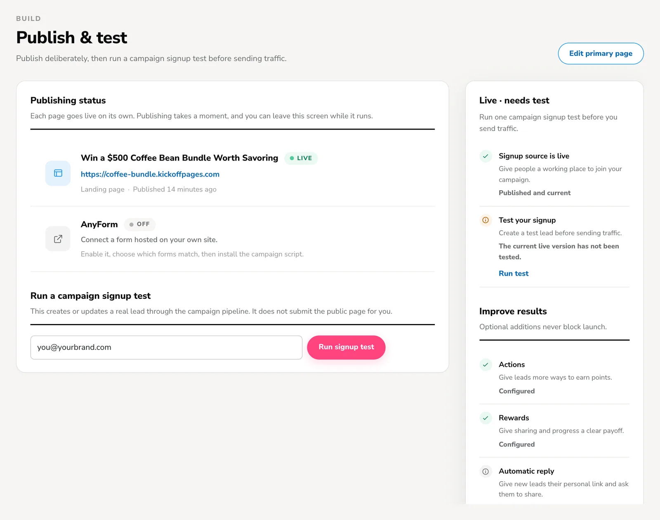Click the Improve results heading

513,312
